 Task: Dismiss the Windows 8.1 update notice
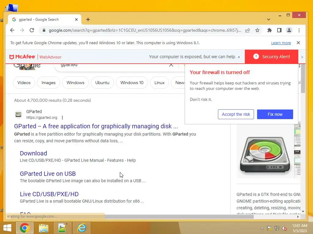coord(298,43)
